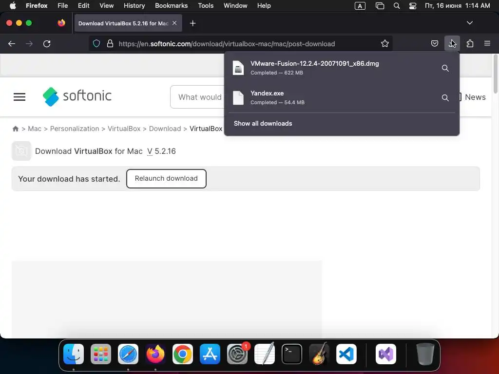Click the Relaunch download button
Screen dimensions: 499x374
[166, 178]
